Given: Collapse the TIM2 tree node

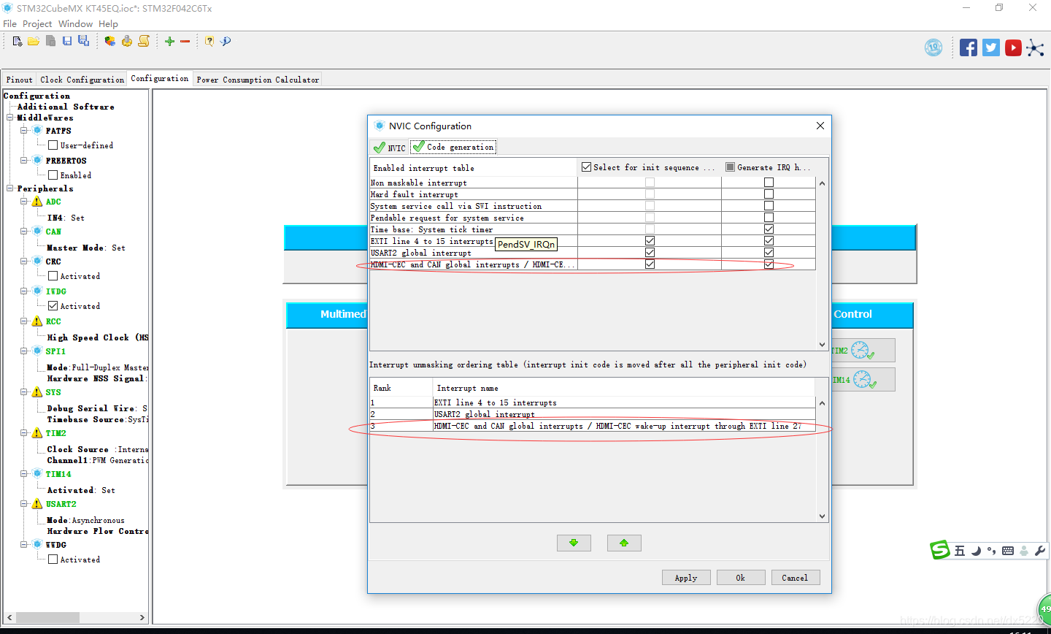Looking at the screenshot, I should click(24, 433).
